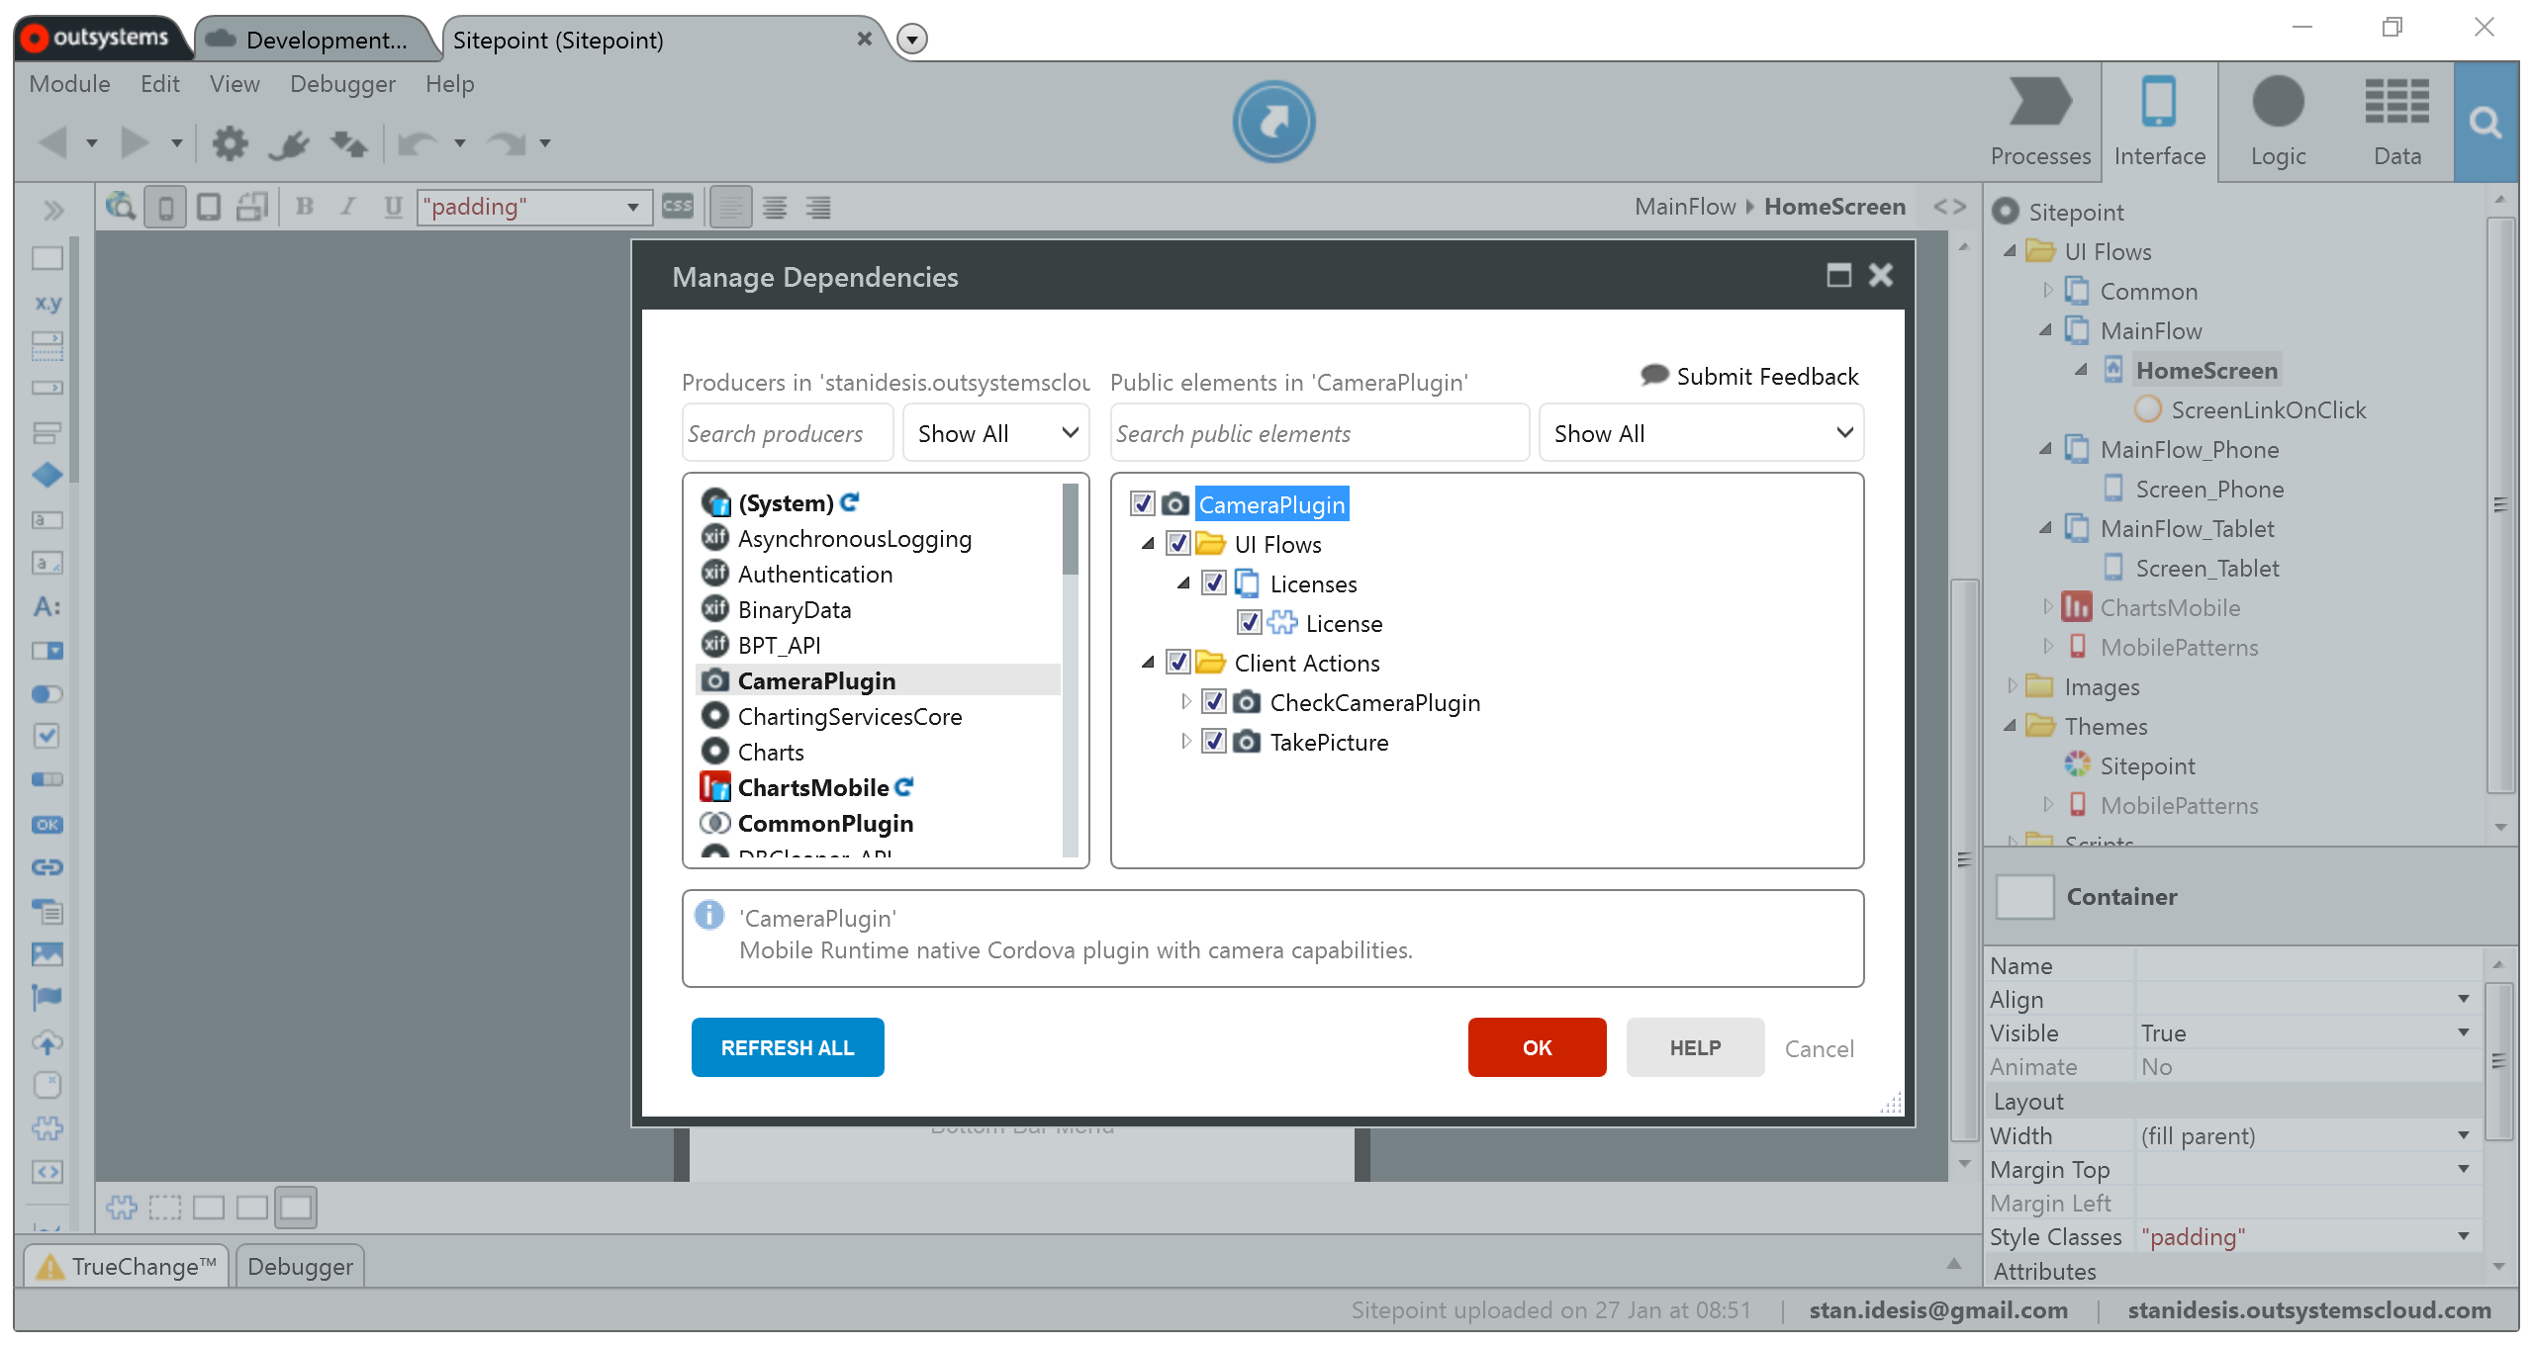Image resolution: width=2533 pixels, height=1345 pixels.
Task: Open producers Show All dropdown
Action: click(x=995, y=433)
